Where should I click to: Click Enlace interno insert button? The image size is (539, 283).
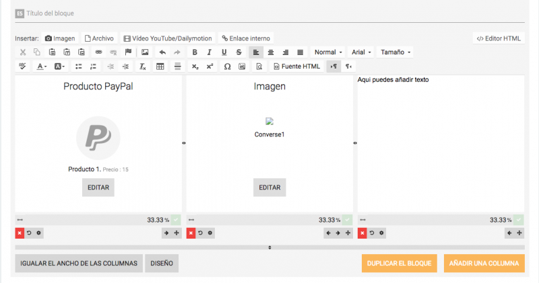point(246,38)
